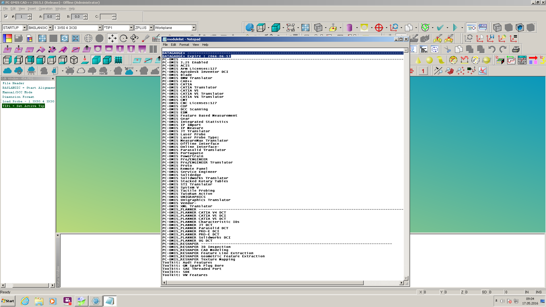Click the blue execute play arrow icon
This screenshot has width=546, height=307.
(455, 28)
